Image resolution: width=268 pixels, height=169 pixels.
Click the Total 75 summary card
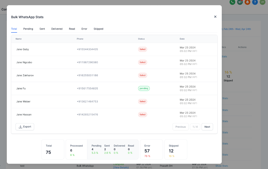coord(53,150)
